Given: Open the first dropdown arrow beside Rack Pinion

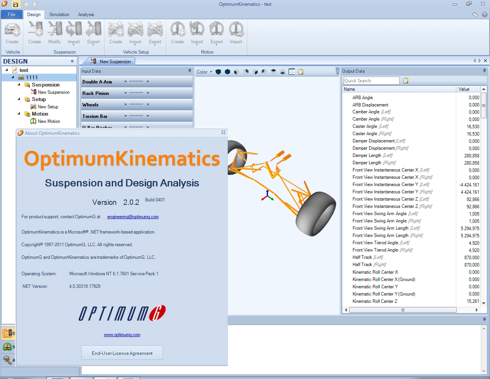Looking at the screenshot, I should (x=126, y=93).
